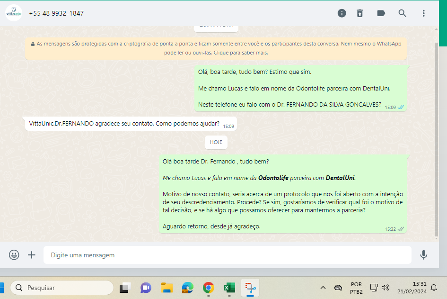Image resolution: width=447 pixels, height=299 pixels.
Task: Click the 15:09 timestamp on received message
Action: (x=228, y=126)
